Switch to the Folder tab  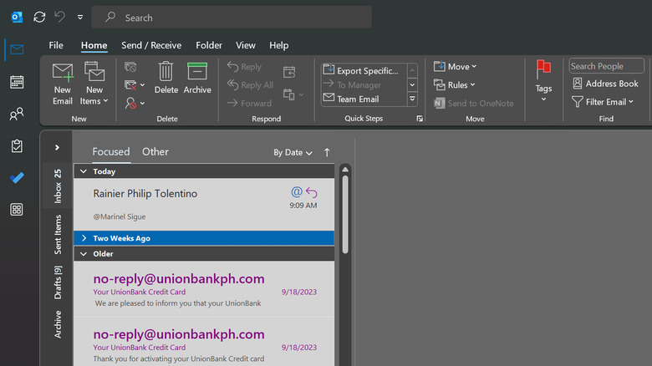[x=209, y=45]
